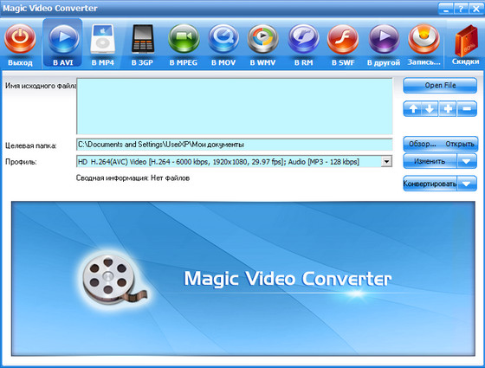Click the source file list area
485x368 pixels.
234,106
